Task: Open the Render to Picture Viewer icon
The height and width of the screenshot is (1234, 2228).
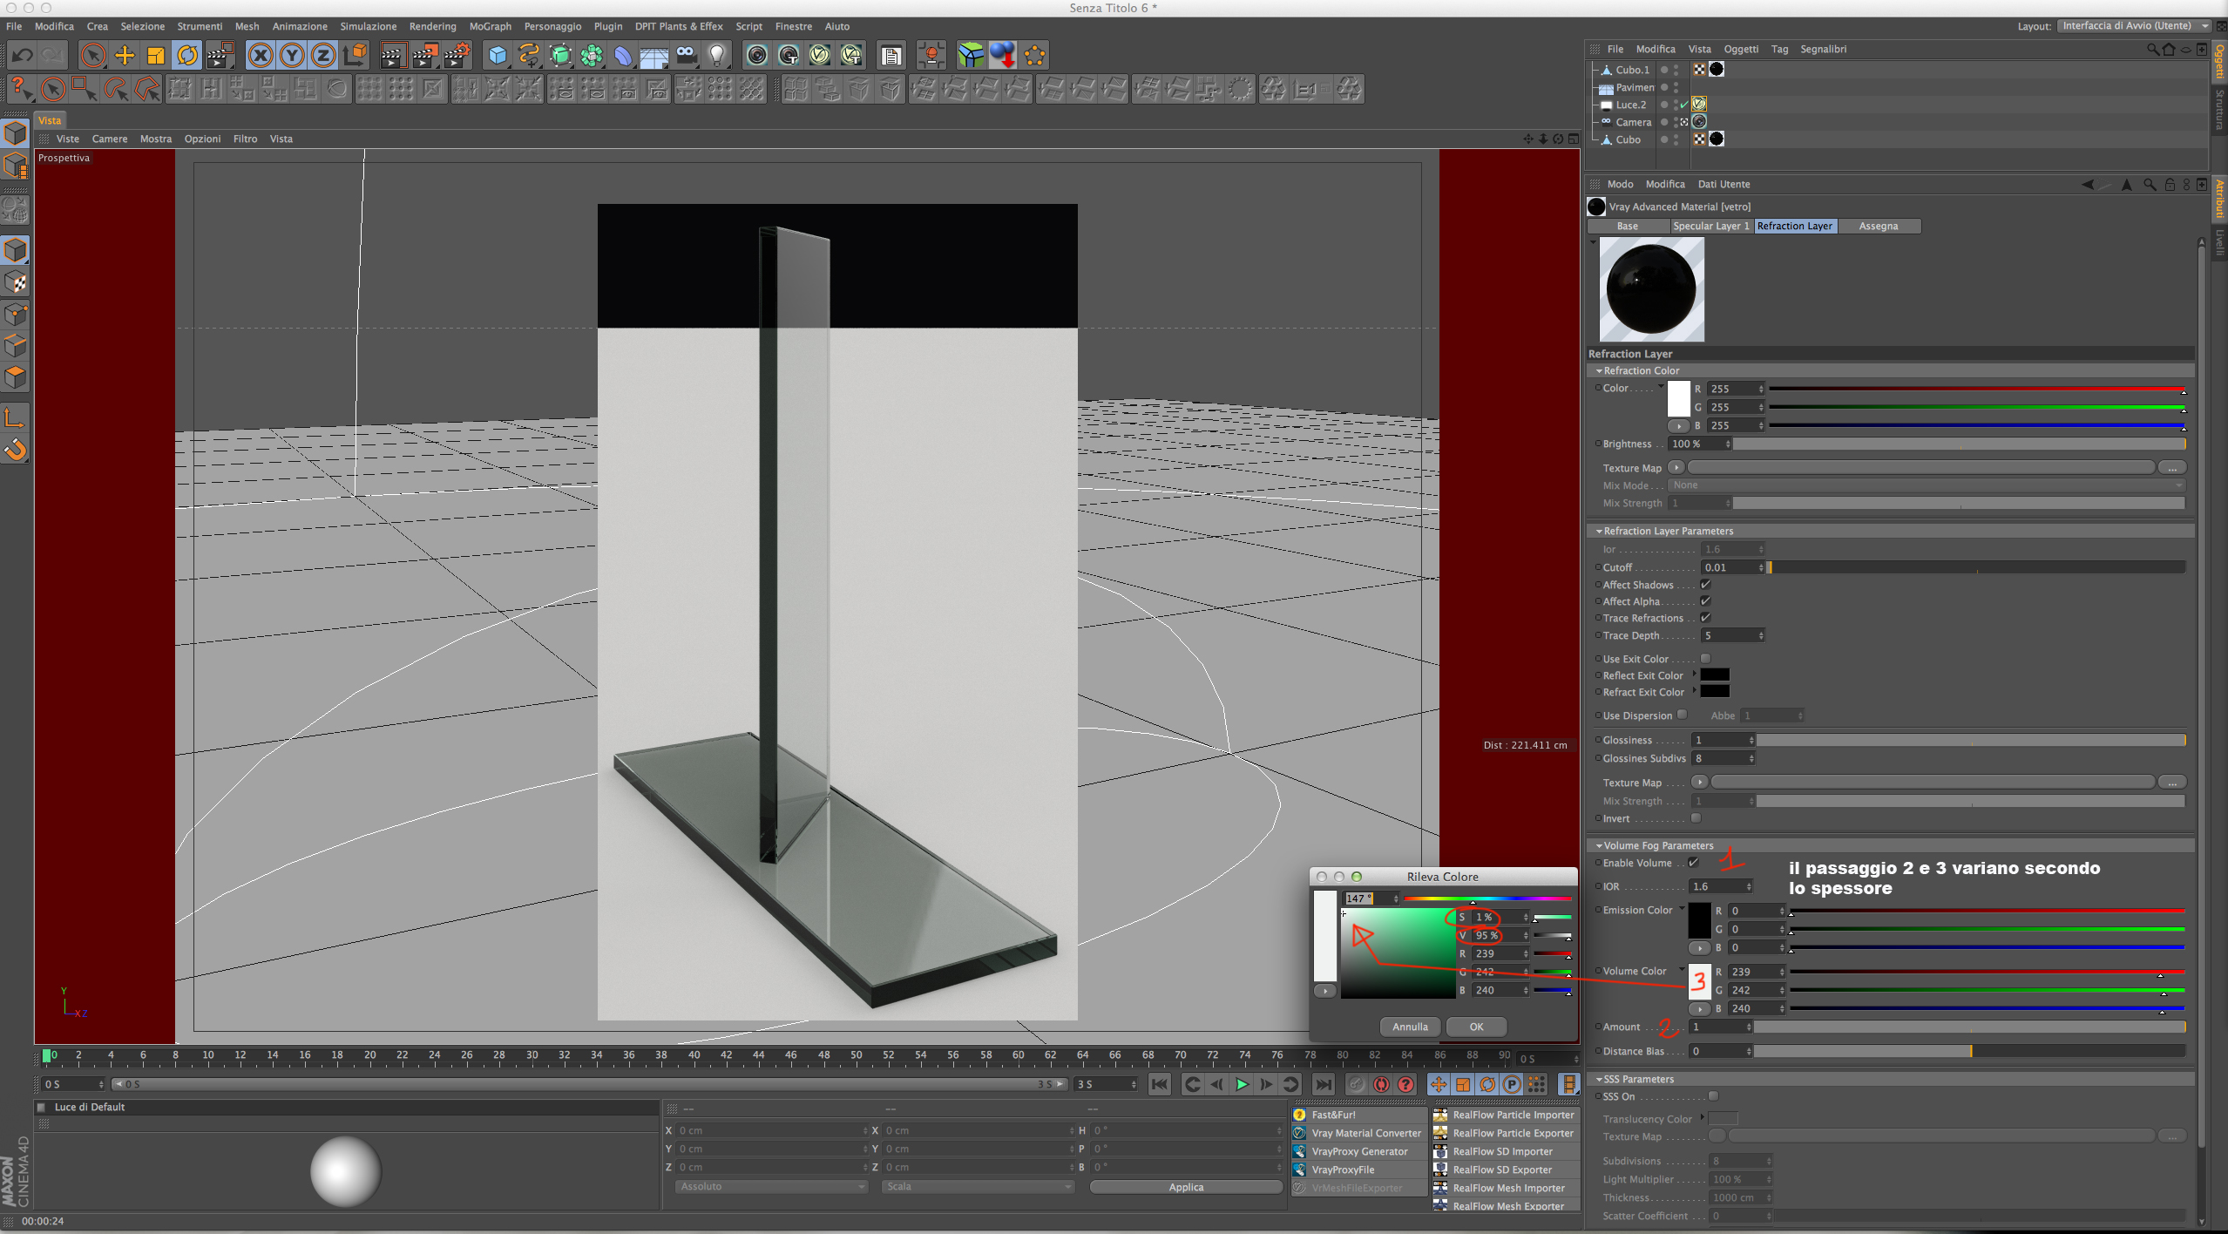Action: point(424,56)
